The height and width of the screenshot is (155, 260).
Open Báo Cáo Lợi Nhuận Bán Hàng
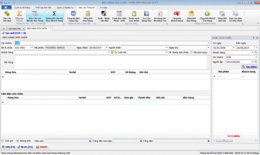(x=35, y=16)
